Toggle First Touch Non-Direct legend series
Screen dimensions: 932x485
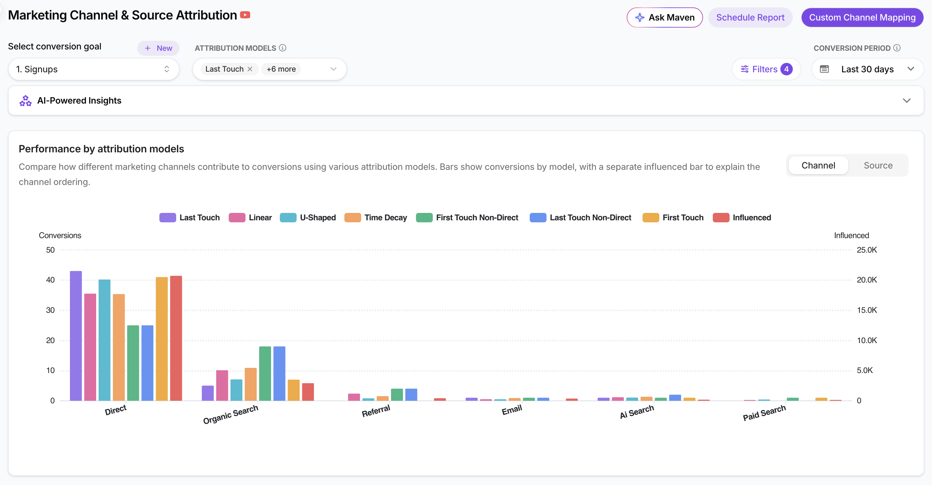click(x=467, y=218)
